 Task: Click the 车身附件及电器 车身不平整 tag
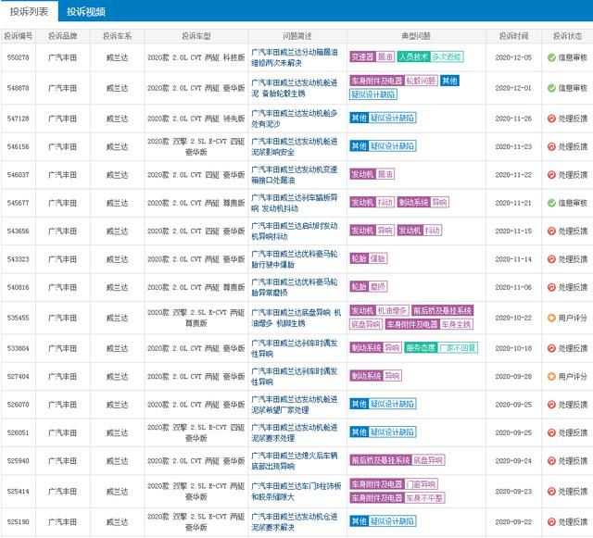tap(397, 498)
